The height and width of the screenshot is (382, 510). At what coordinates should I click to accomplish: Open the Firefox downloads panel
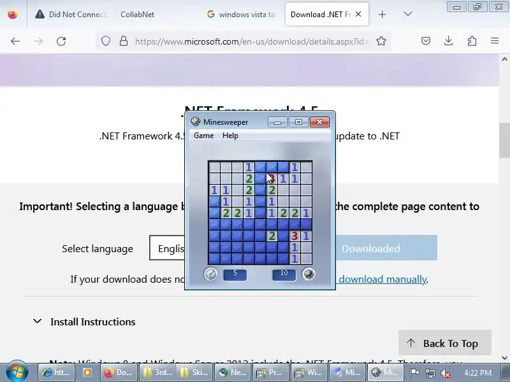point(449,41)
